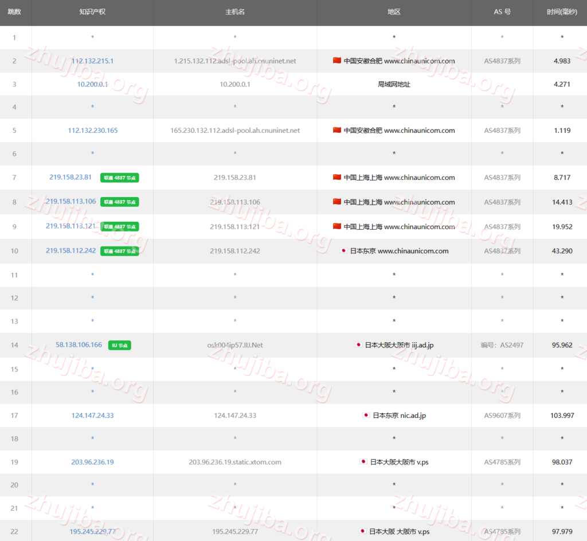Click the 联通 4837 badge beside 219.158.112.242
This screenshot has height=541, width=587.
coord(120,251)
